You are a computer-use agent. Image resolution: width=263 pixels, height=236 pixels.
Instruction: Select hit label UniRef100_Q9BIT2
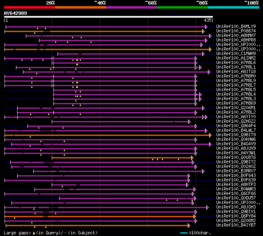coord(236,162)
